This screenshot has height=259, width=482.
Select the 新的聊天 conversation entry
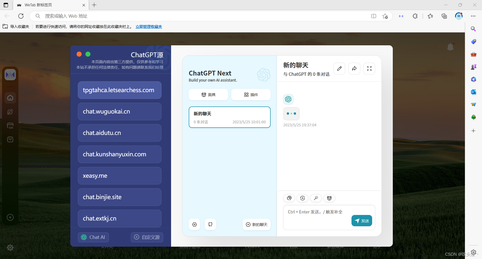click(230, 117)
